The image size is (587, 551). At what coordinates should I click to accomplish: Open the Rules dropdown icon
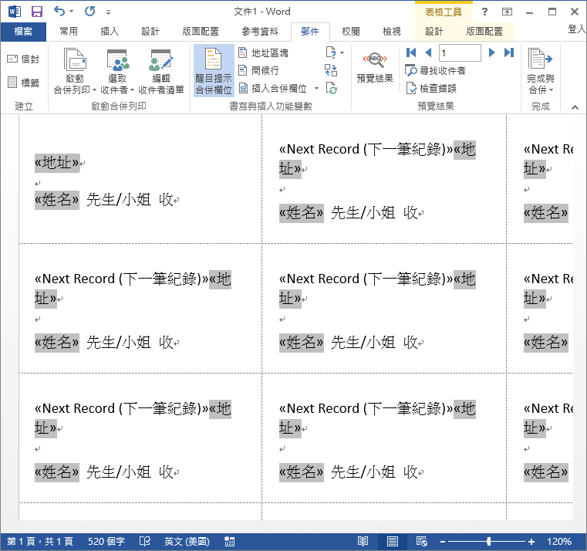[x=335, y=52]
